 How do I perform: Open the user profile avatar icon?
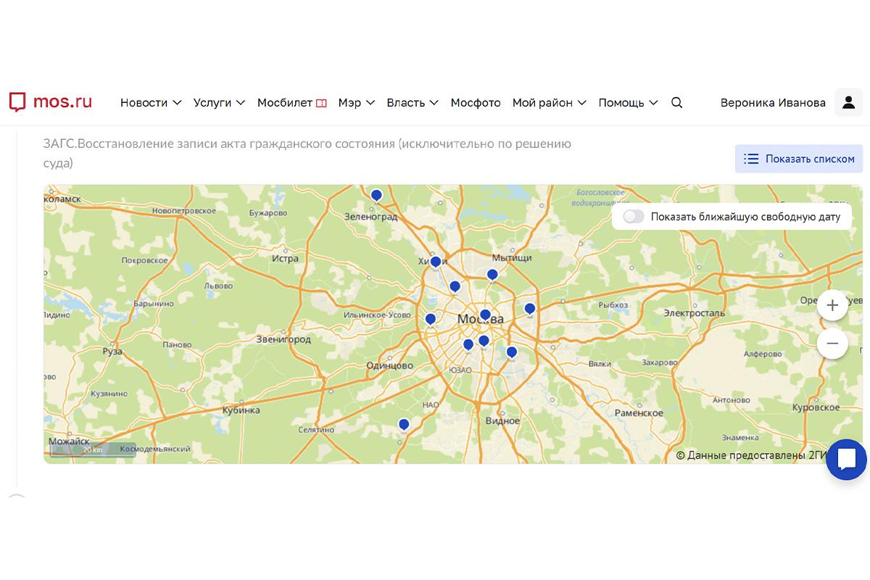tap(848, 103)
